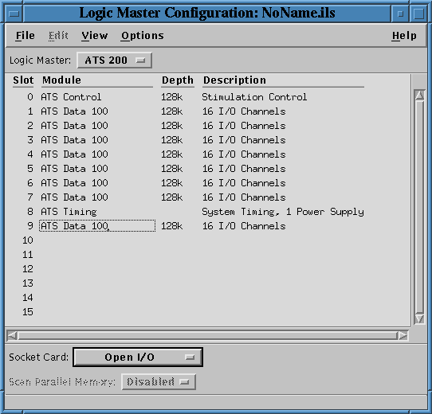Click 16 I/O Channels description in slot 9

pyautogui.click(x=244, y=226)
